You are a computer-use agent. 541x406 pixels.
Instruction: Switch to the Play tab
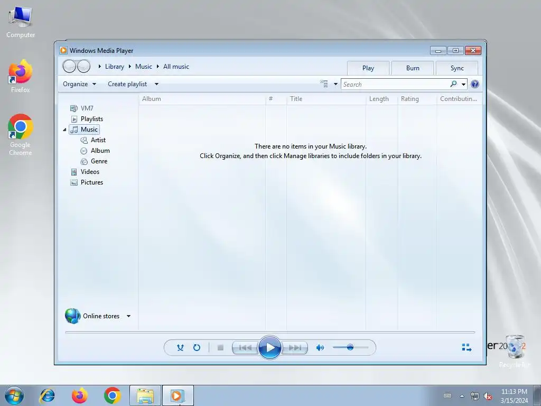tap(368, 68)
